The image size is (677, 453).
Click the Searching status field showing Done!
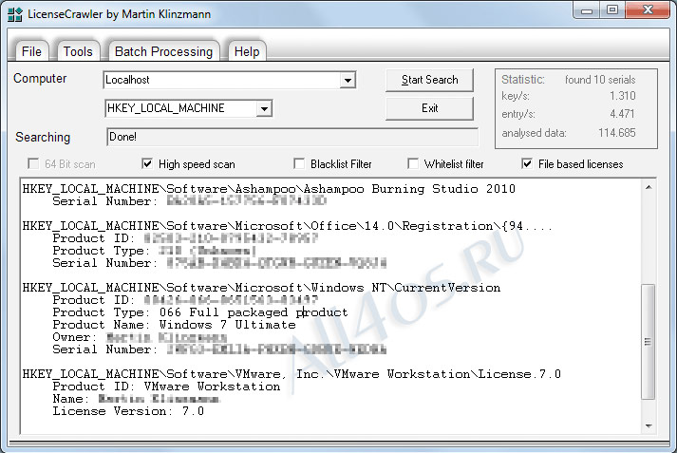292,137
